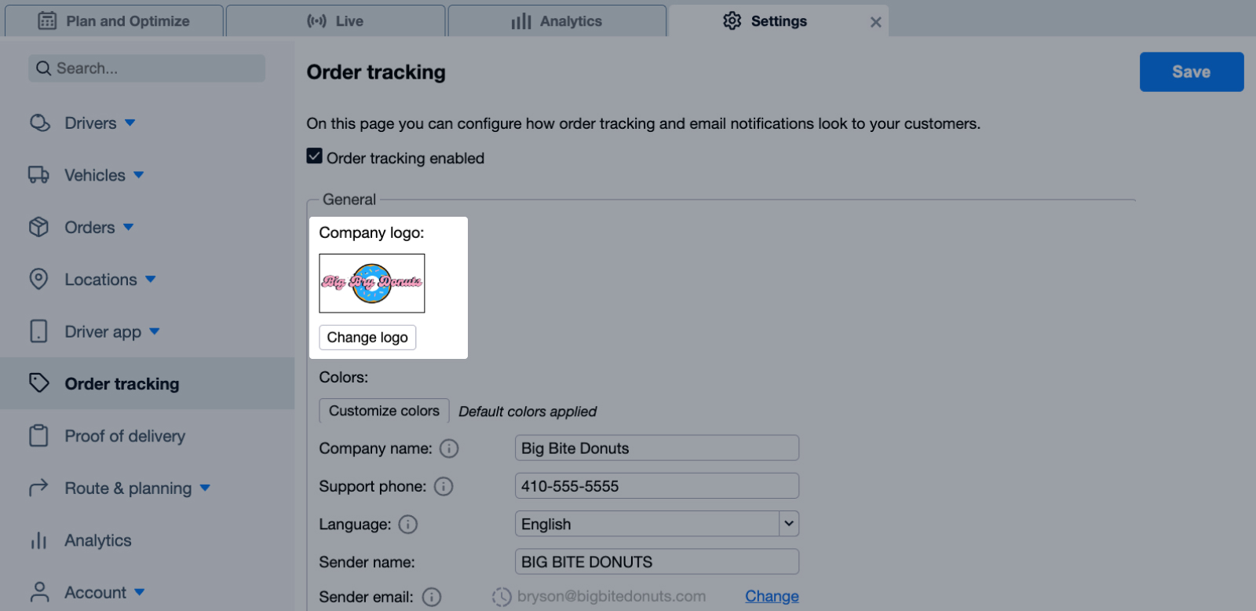
Task: Click the Save button
Action: coord(1192,71)
